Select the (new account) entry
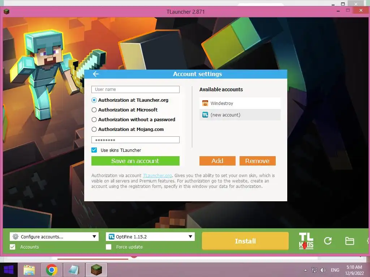The image size is (370, 277). tap(240, 115)
